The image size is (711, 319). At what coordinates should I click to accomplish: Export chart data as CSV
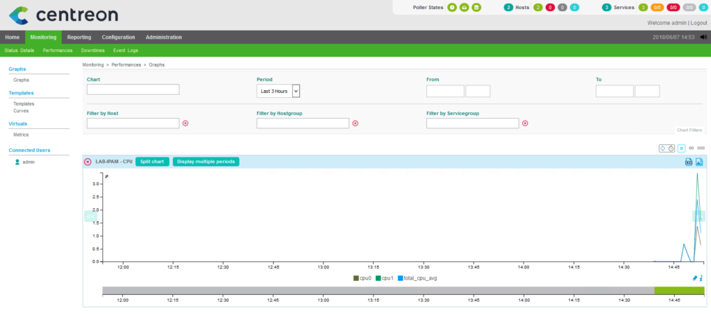pos(688,162)
